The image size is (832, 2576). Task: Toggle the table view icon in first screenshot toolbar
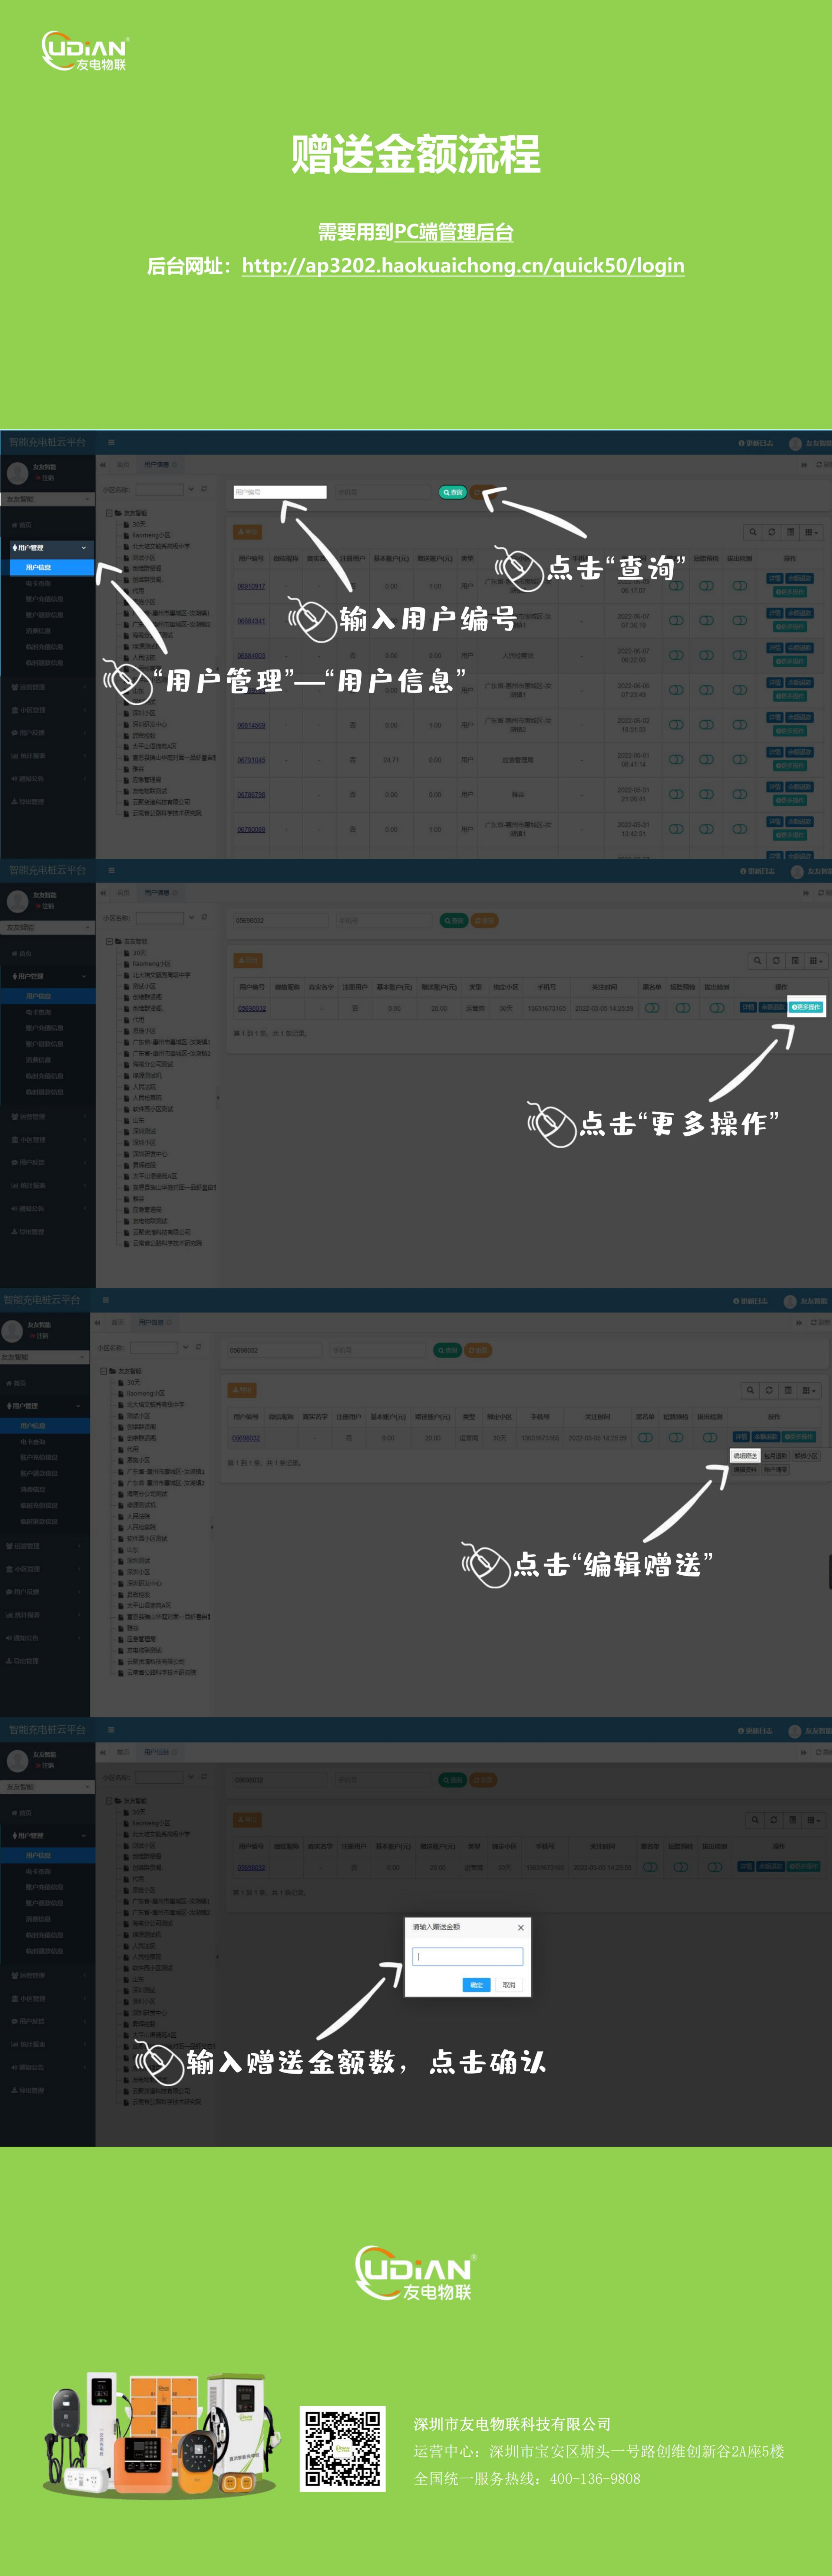[790, 532]
